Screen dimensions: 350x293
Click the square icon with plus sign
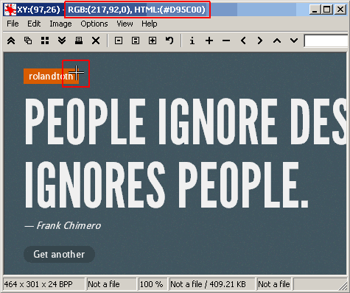153,40
